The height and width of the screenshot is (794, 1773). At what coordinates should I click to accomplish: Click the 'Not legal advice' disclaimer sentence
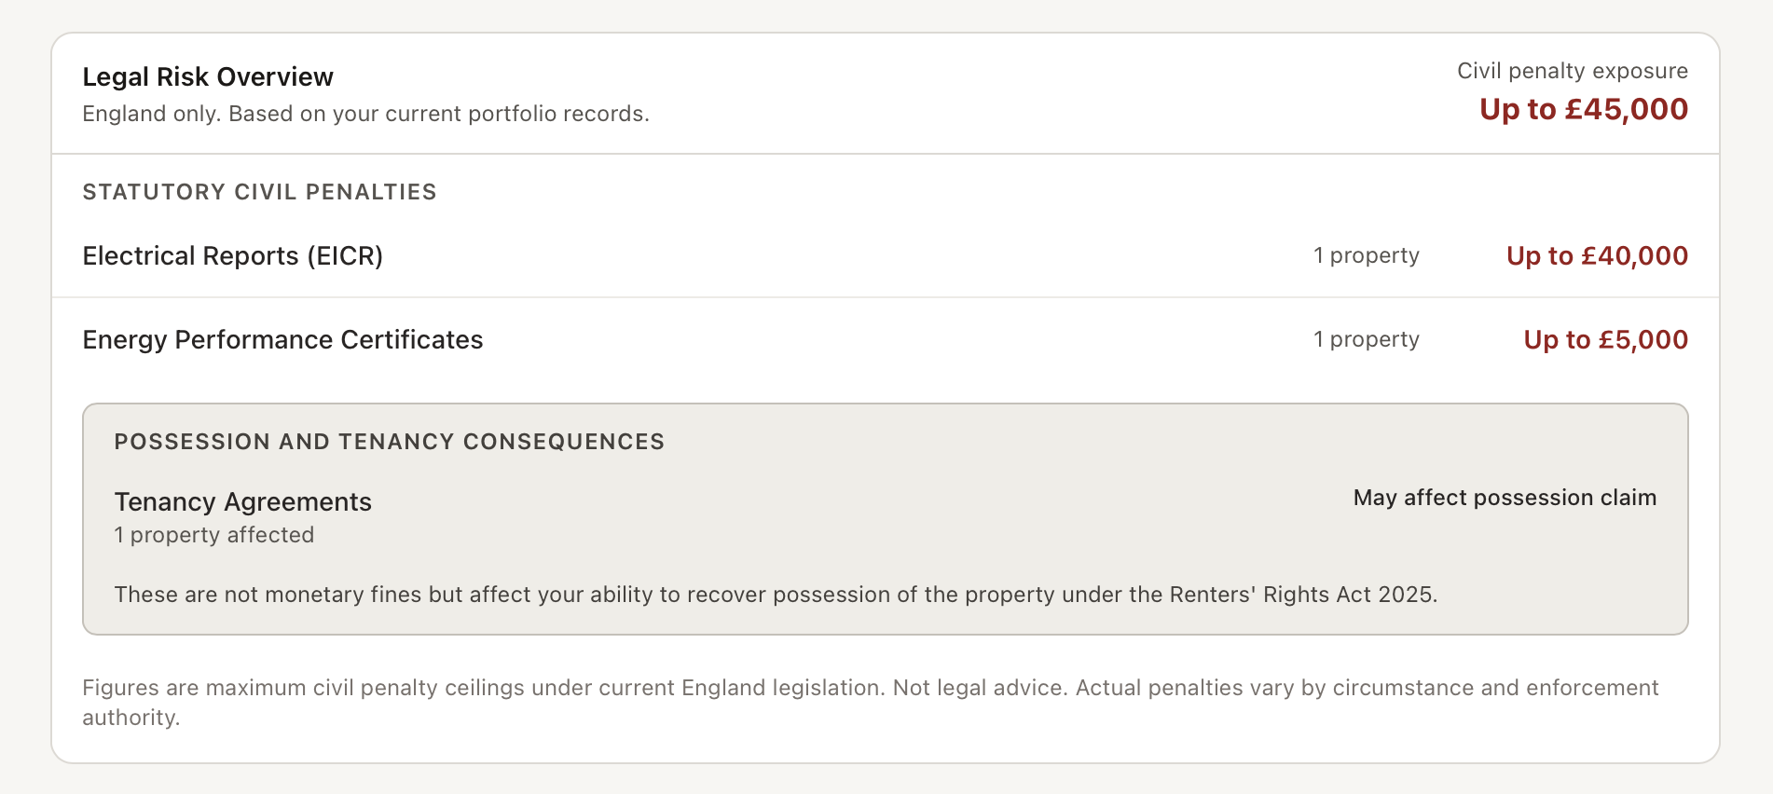[979, 688]
